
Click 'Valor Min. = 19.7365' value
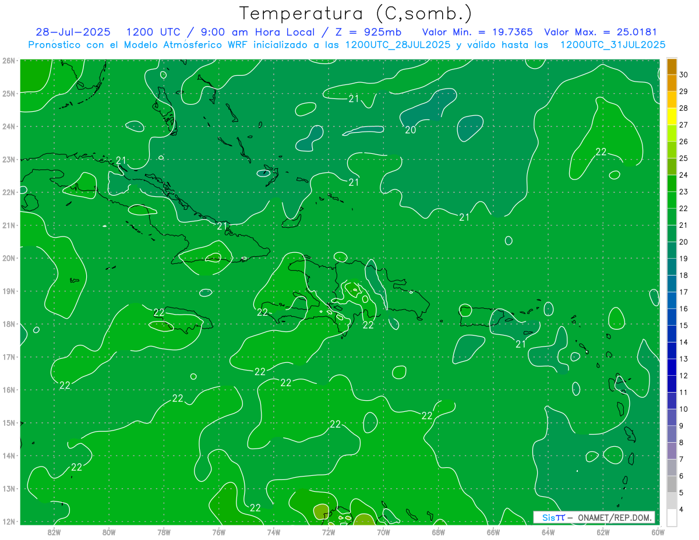point(477,32)
